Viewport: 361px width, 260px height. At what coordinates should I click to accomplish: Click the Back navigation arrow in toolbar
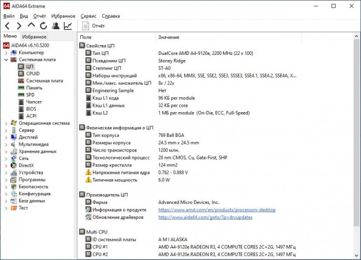pyautogui.click(x=8, y=26)
